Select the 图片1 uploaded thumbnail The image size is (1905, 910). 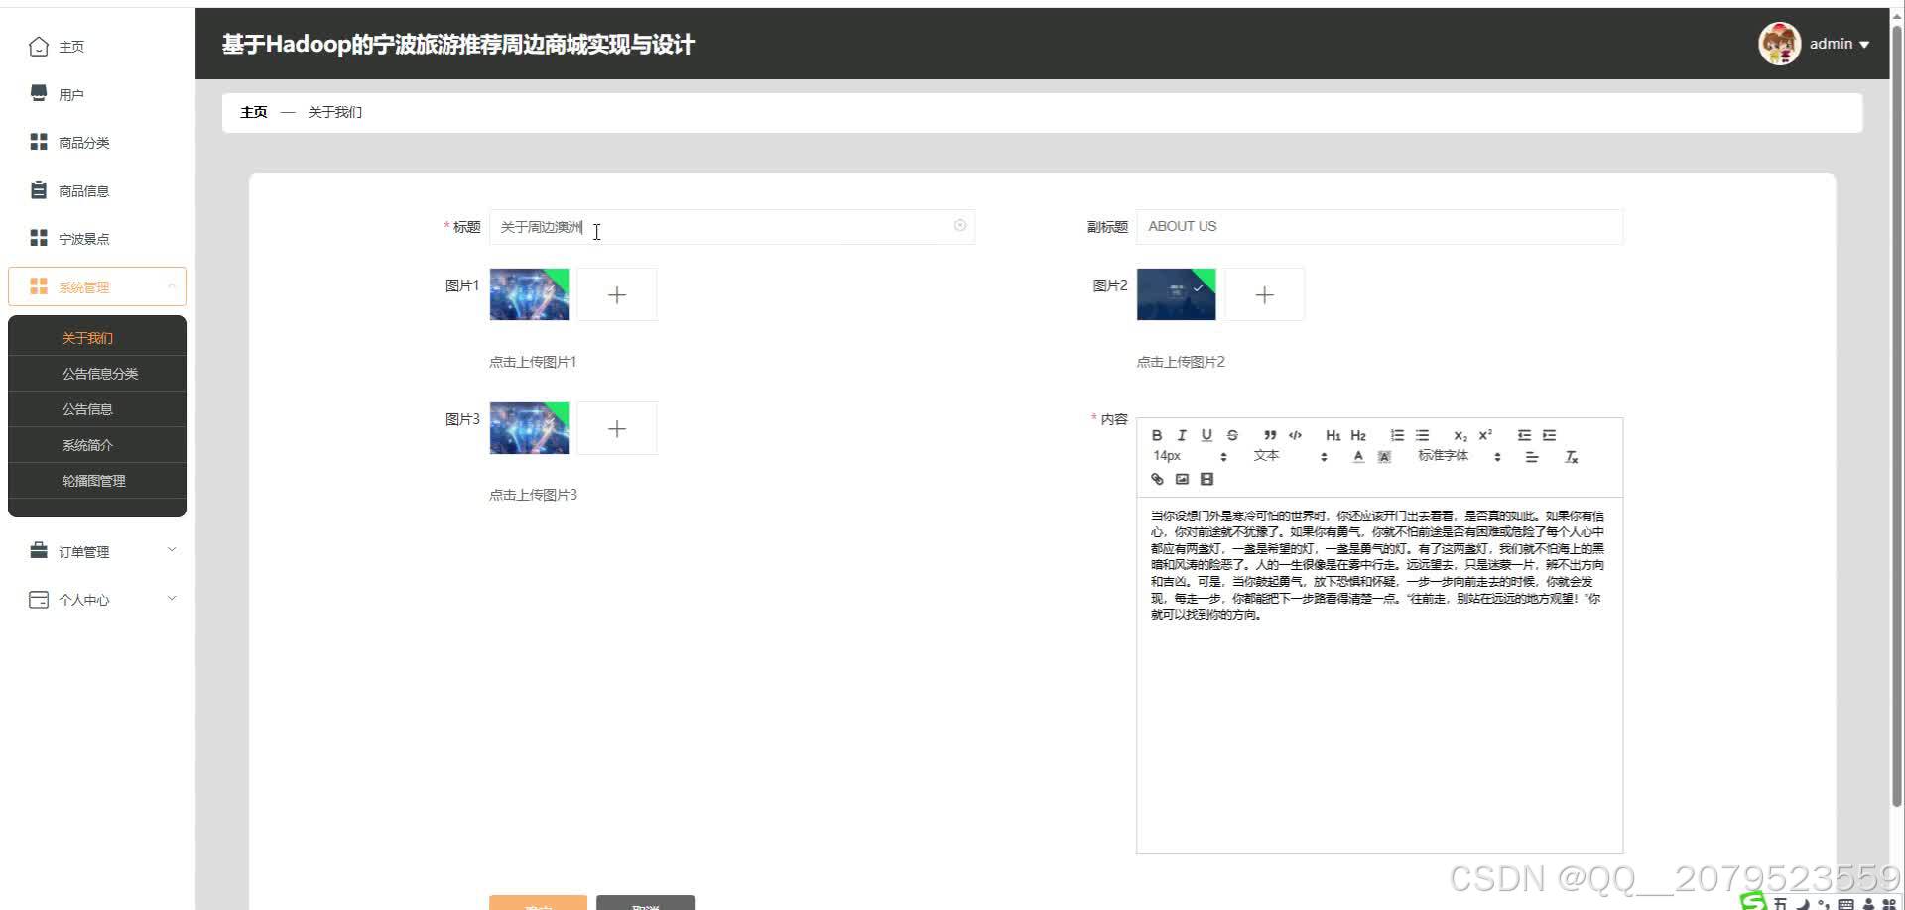pos(528,294)
